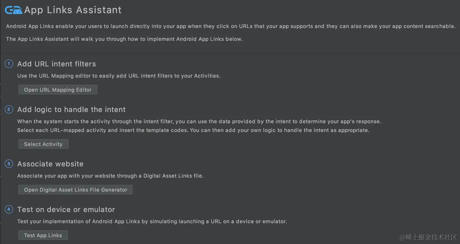Open the URL Mapping Editor

tap(58, 90)
